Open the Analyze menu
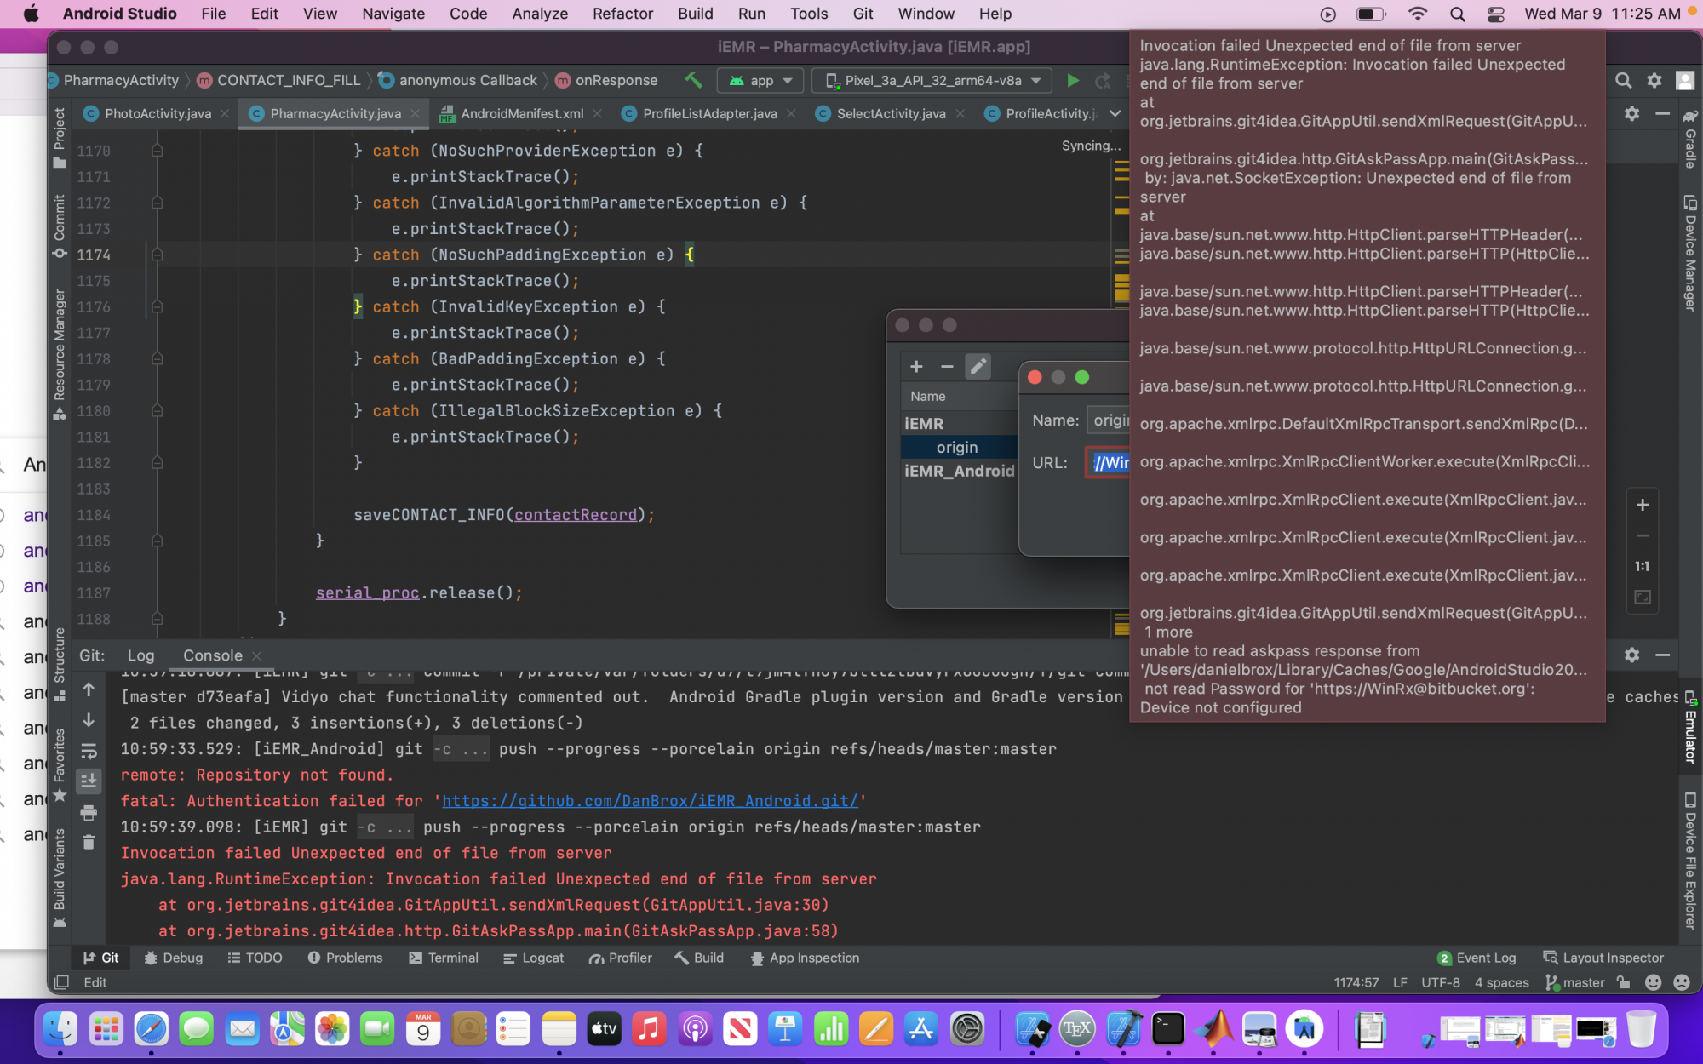1703x1064 pixels. click(x=540, y=14)
